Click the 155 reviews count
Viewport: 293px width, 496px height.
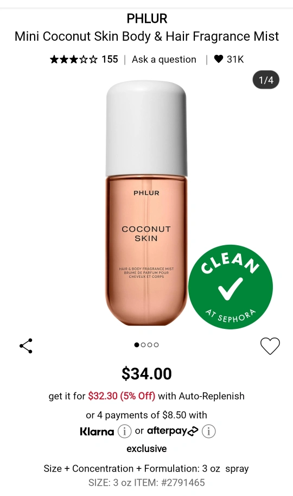110,59
